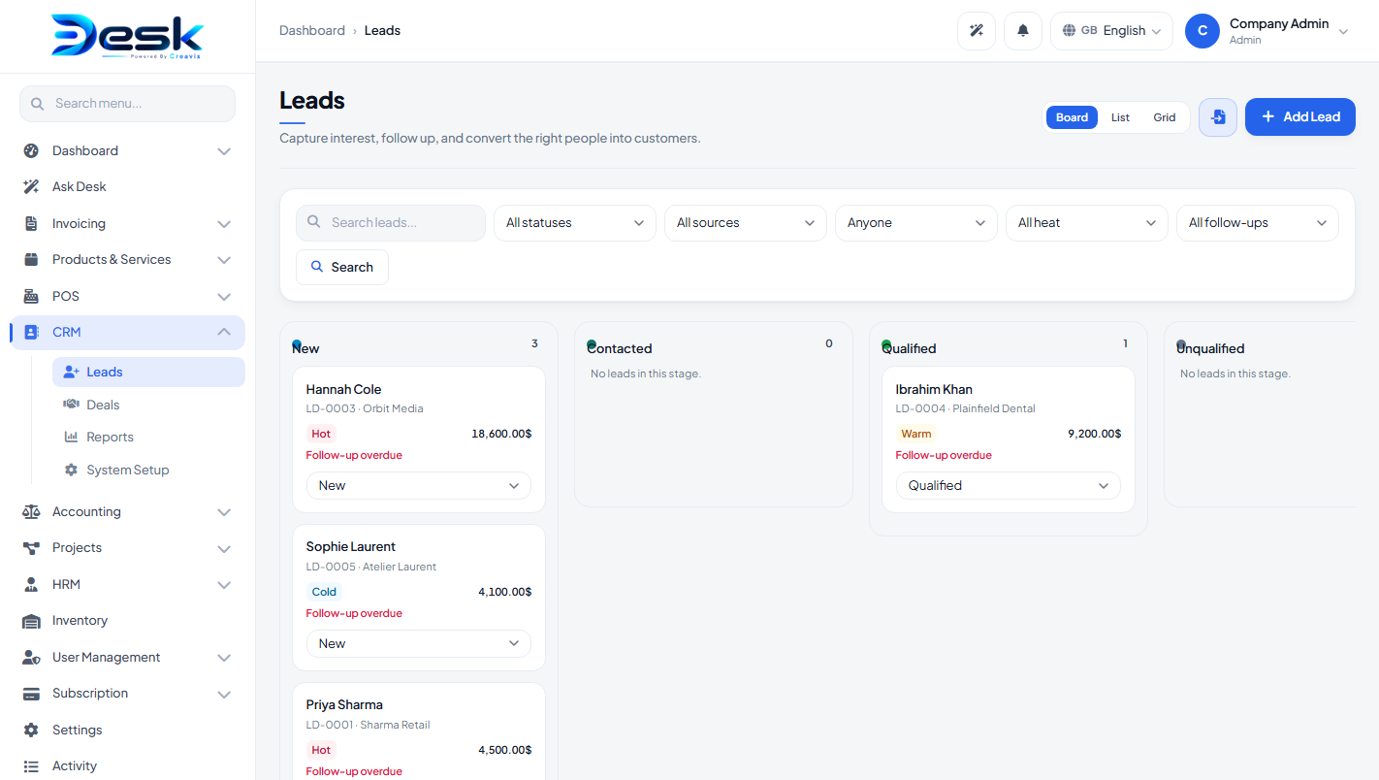This screenshot has width=1379, height=780.
Task: Click the Deals handshake icon
Action: coord(71,405)
